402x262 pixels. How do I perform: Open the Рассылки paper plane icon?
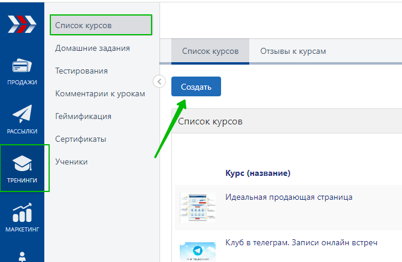coord(22,114)
